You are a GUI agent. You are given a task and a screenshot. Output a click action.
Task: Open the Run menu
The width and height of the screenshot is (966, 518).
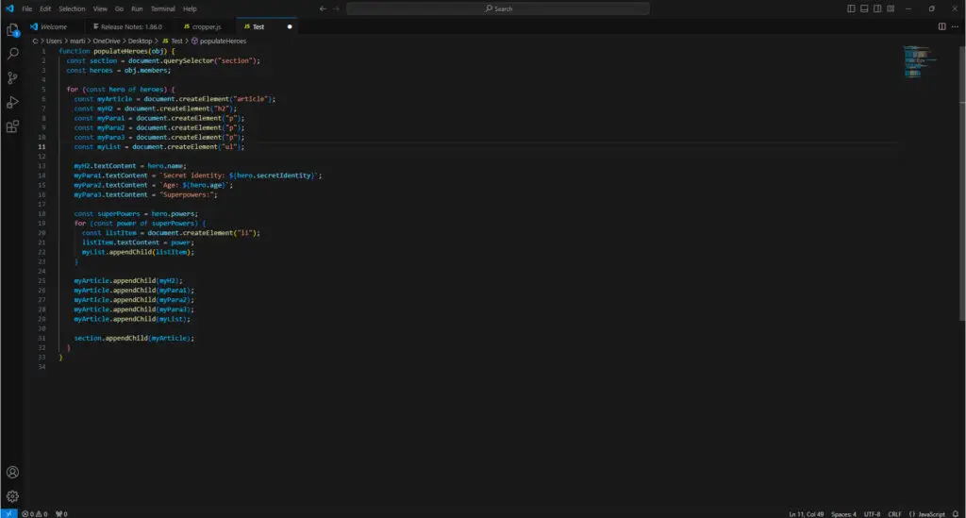[137, 8]
